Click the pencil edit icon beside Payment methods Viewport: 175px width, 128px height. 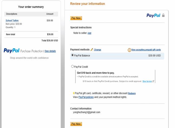[92, 50]
